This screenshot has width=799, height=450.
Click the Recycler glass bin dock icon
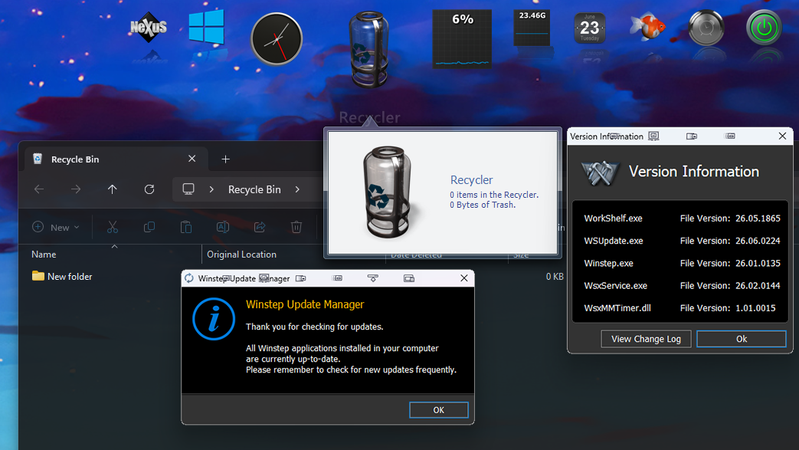tap(369, 49)
